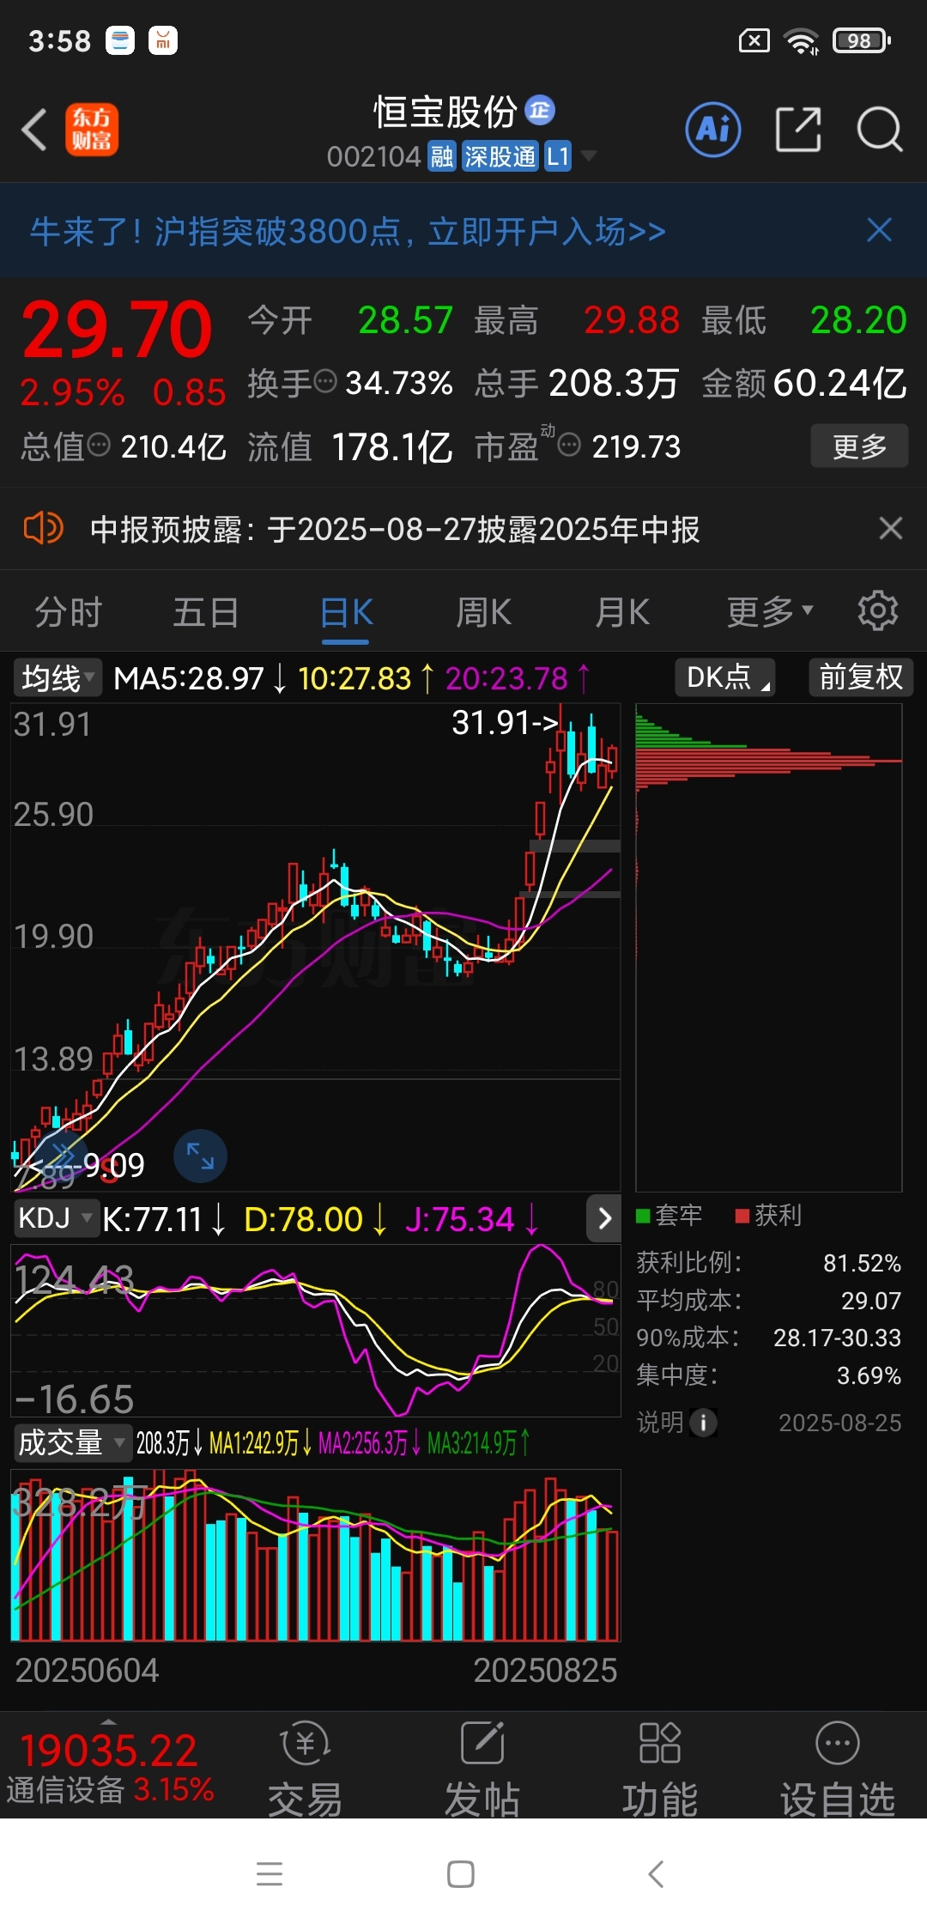Tap the back arrow in the header
Image resolution: width=927 pixels, height=1930 pixels.
pos(34,130)
